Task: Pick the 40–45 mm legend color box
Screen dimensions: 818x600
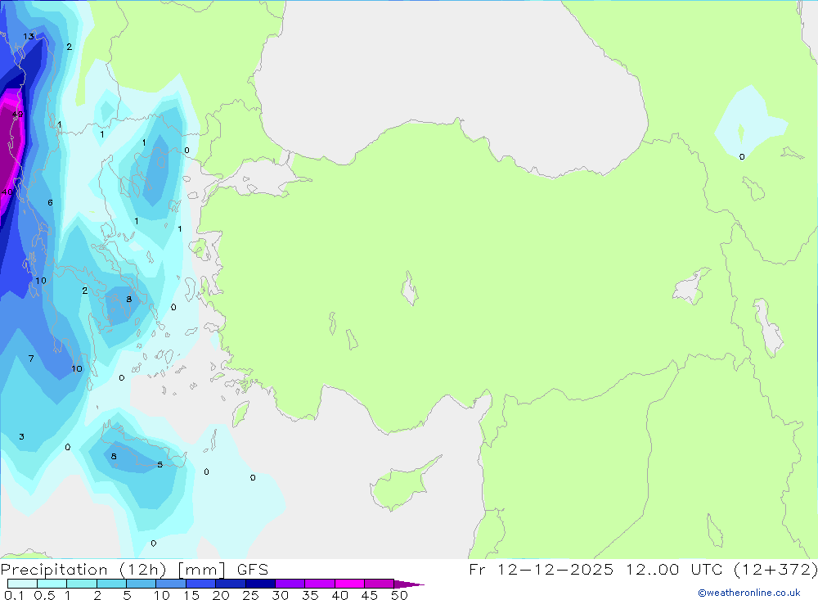Action: 349,584
